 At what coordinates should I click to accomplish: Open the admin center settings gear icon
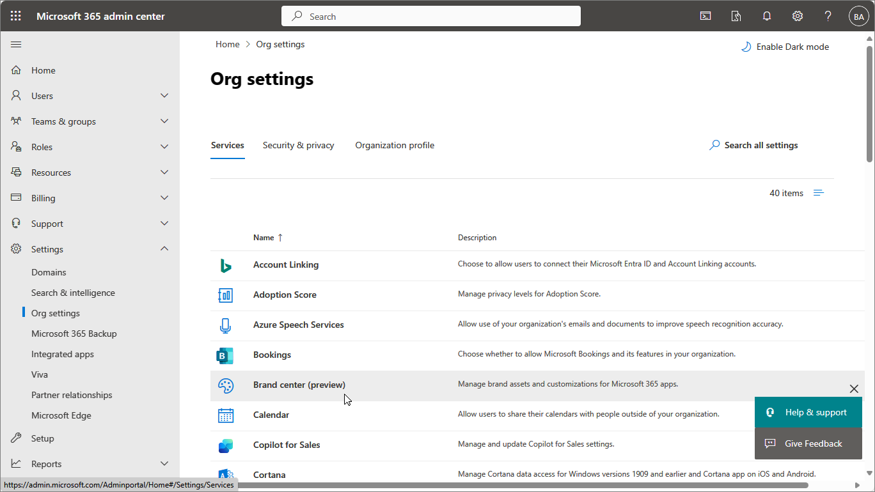tap(797, 15)
